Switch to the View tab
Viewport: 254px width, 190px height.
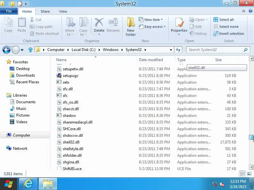(x=63, y=11)
